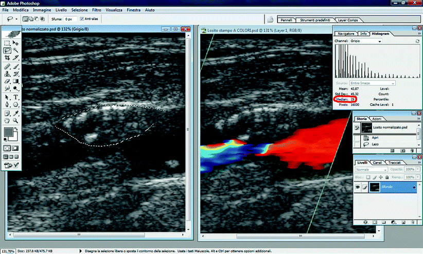Click the Sfuma feather input field
Viewport: 423px width, 254px height.
pyautogui.click(x=69, y=19)
